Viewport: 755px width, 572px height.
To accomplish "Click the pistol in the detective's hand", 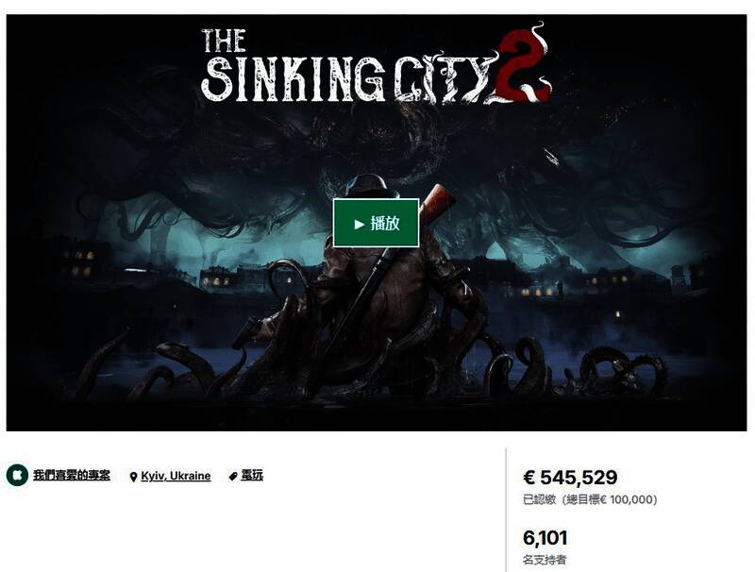I will (246, 332).
